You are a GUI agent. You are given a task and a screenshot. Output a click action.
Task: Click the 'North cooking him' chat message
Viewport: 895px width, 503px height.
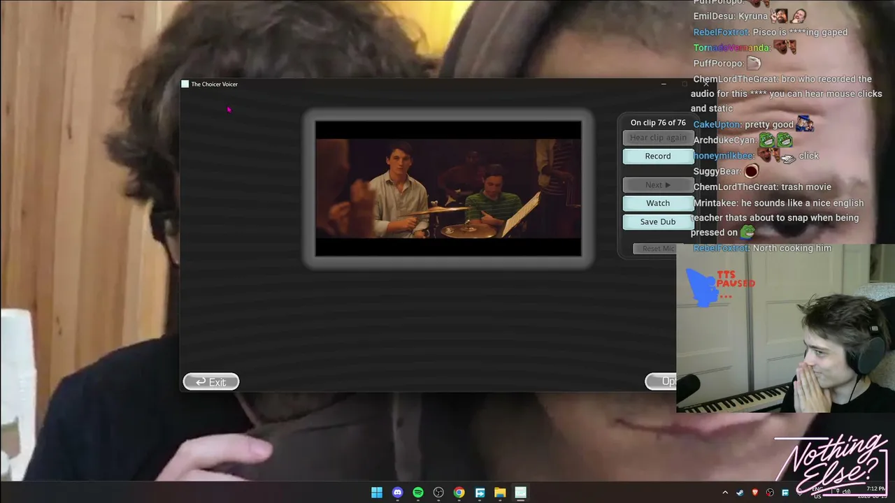point(792,248)
